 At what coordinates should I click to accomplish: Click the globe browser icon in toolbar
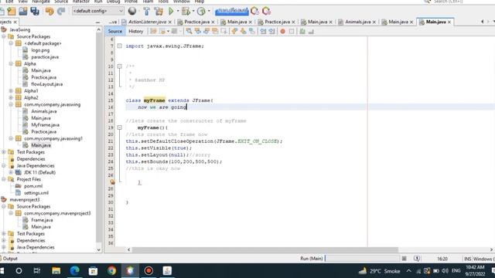tap(132, 12)
